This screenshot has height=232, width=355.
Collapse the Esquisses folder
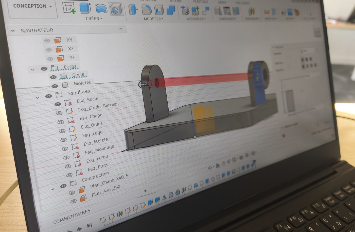38,97
